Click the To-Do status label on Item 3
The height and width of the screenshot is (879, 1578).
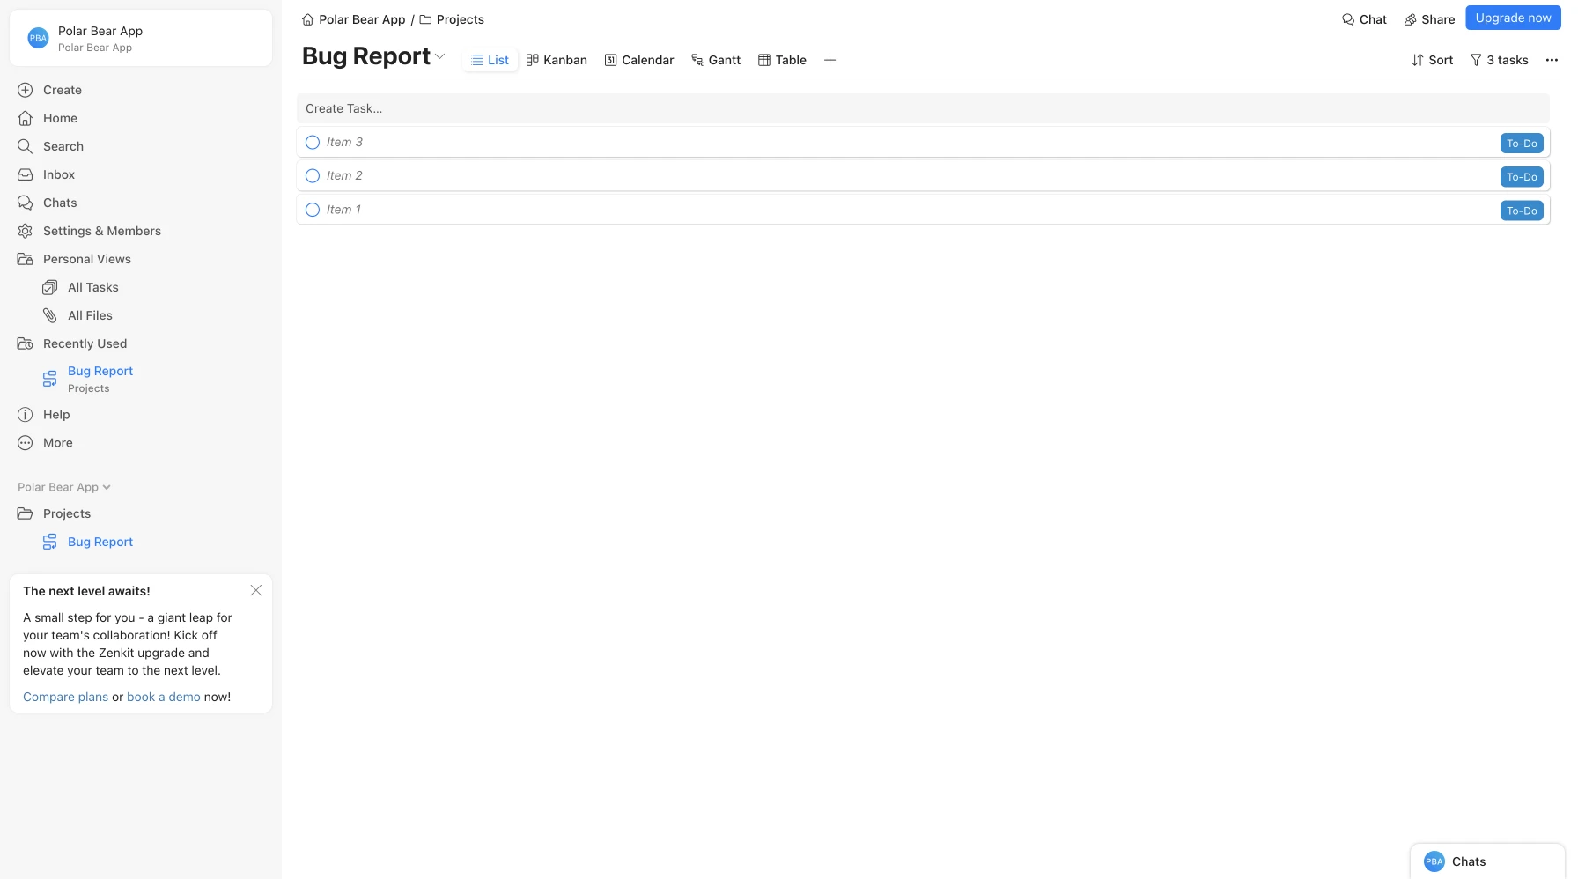(1521, 144)
